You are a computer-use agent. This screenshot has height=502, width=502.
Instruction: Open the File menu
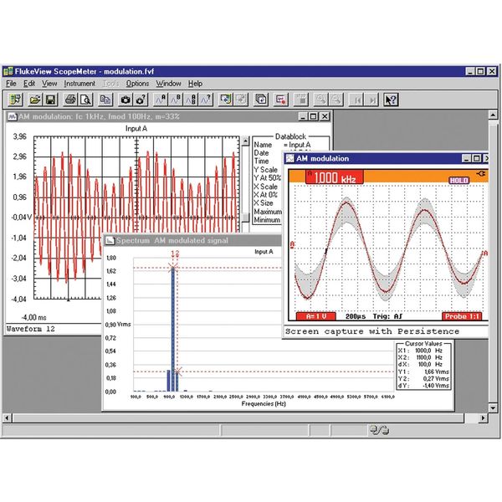click(x=11, y=84)
